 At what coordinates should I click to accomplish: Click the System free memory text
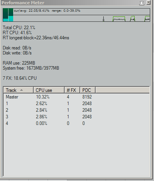[x=31, y=68]
